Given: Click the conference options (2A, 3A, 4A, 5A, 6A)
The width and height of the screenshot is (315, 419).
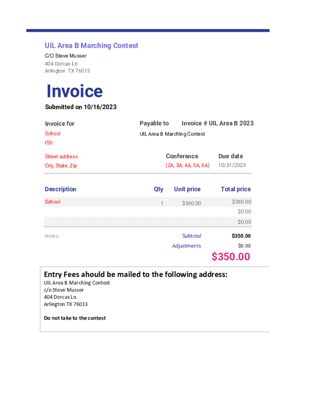Looking at the screenshot, I should point(187,165).
